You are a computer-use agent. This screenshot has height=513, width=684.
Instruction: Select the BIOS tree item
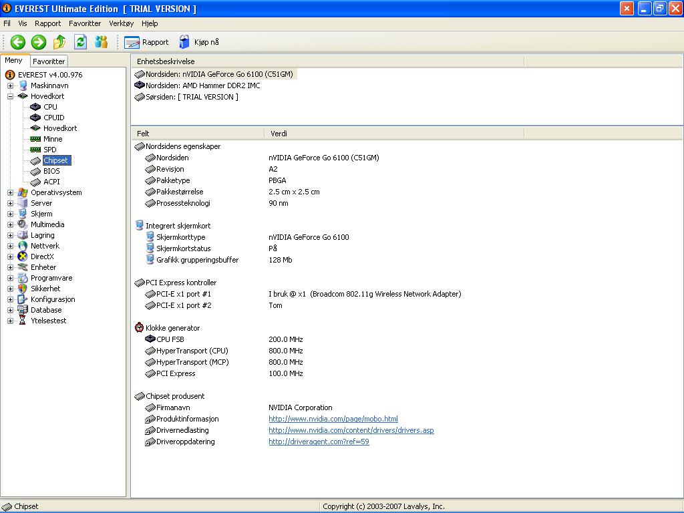pyautogui.click(x=51, y=171)
